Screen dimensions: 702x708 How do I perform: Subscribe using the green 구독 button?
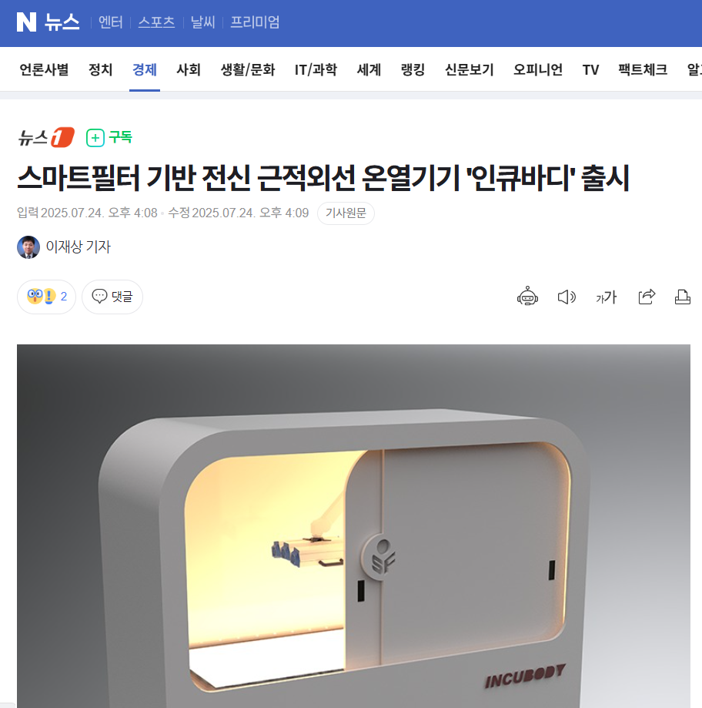click(x=109, y=137)
